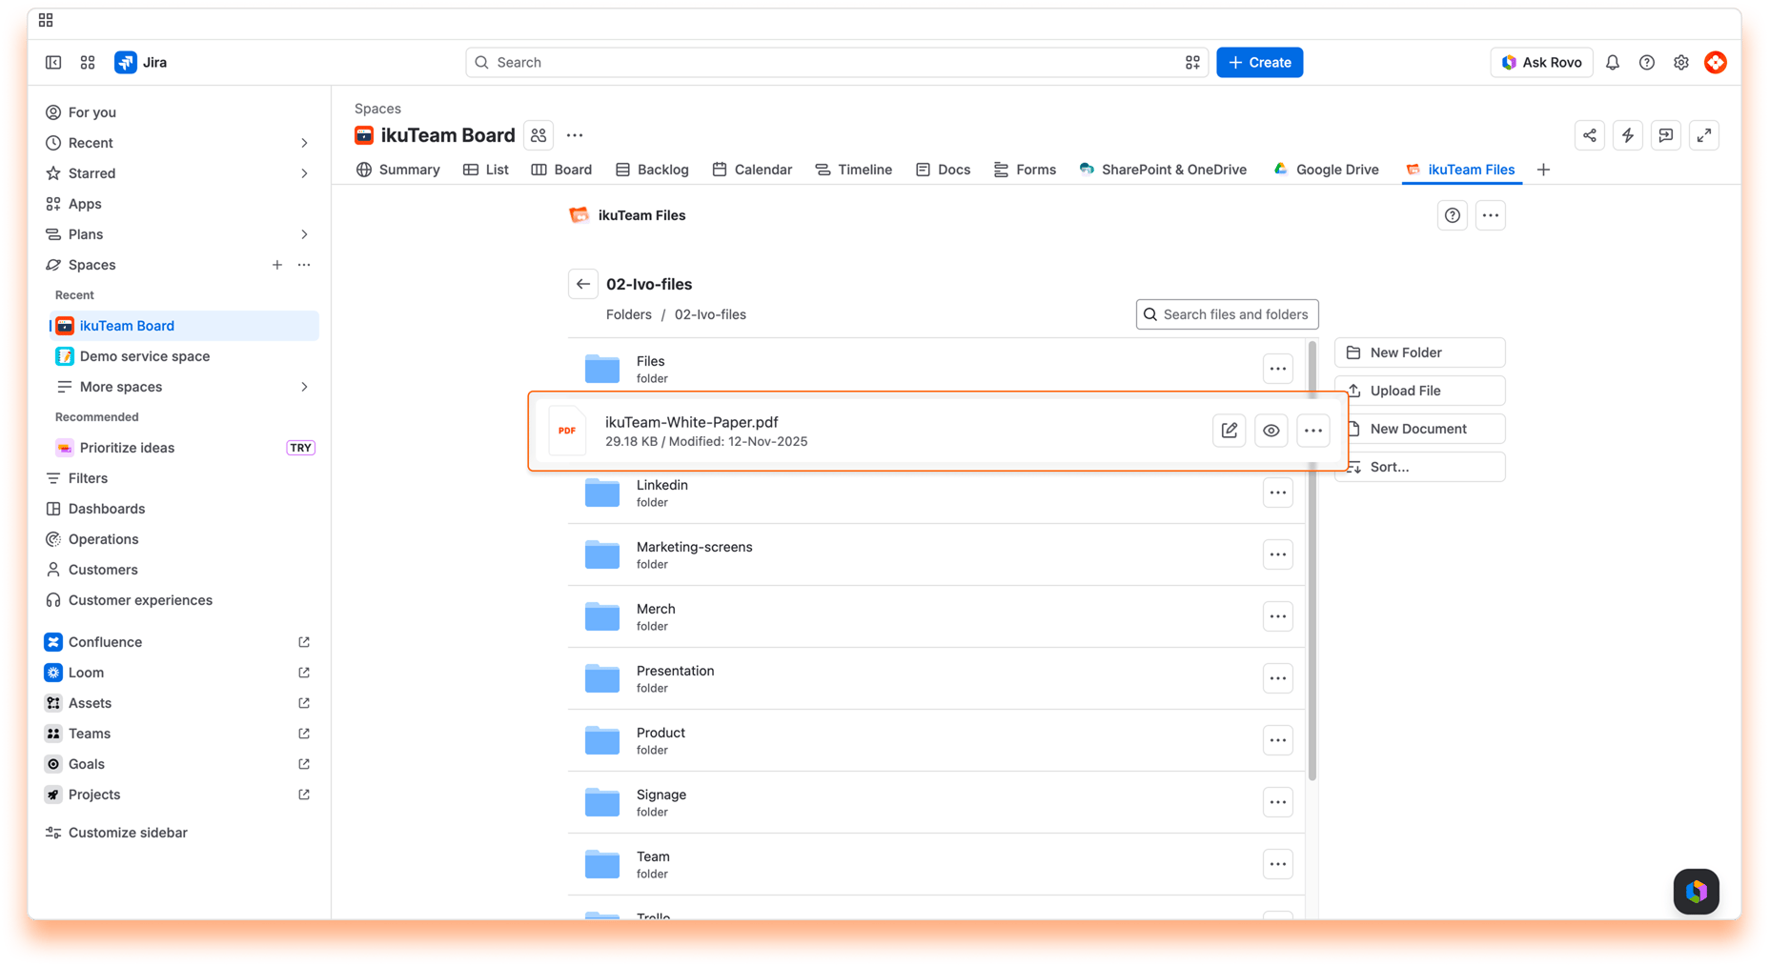Open the Files folder ellipsis menu
The height and width of the screenshot is (966, 1769).
[1278, 369]
